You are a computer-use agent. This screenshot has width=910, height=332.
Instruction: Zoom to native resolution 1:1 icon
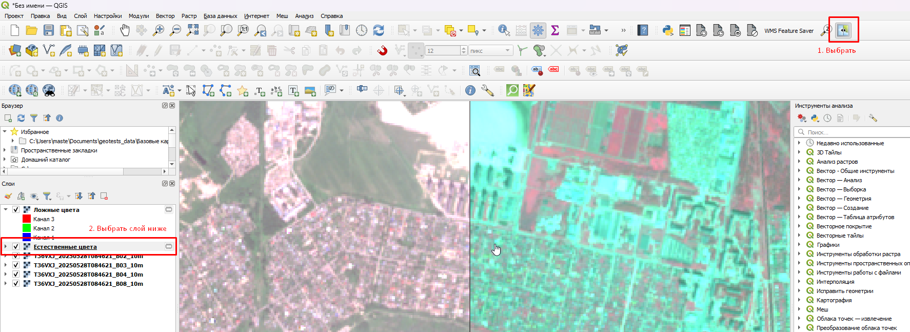(x=243, y=30)
